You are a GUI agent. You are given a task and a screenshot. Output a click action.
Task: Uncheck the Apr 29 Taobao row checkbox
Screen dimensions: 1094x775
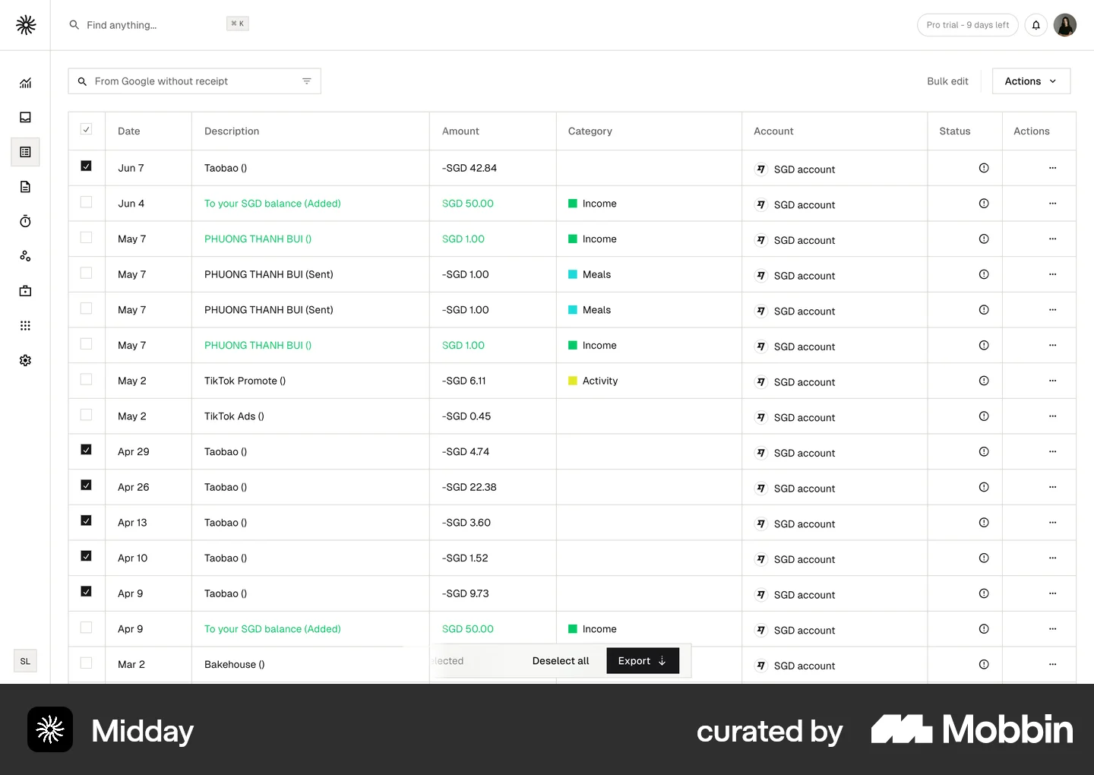click(87, 450)
